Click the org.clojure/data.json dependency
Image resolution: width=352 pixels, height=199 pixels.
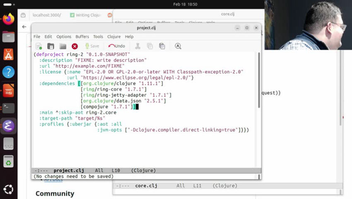pyautogui.click(x=112, y=101)
